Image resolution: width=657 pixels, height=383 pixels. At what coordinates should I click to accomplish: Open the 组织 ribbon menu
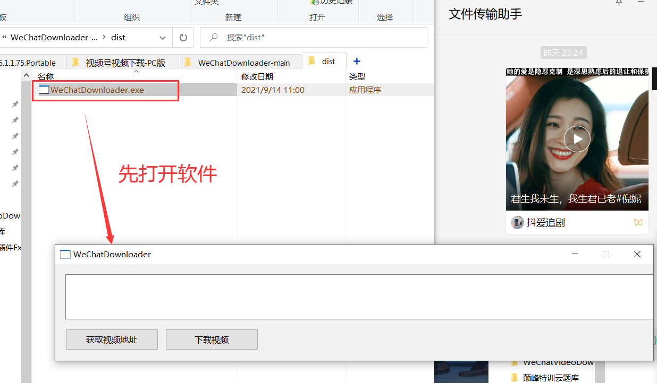(x=131, y=17)
